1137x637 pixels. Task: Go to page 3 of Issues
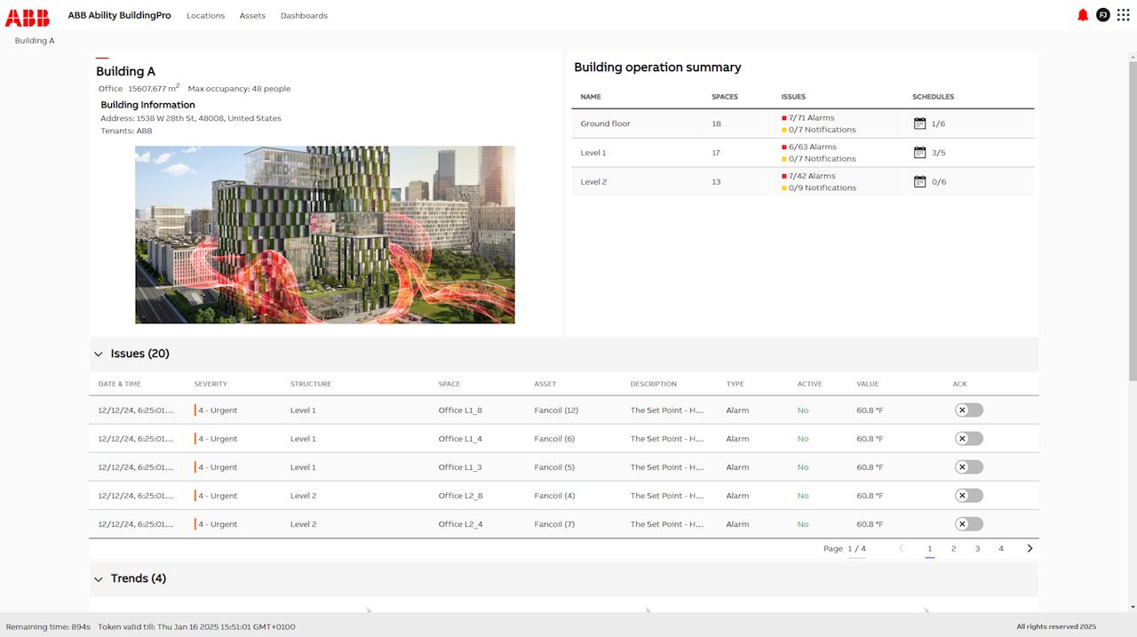click(977, 548)
